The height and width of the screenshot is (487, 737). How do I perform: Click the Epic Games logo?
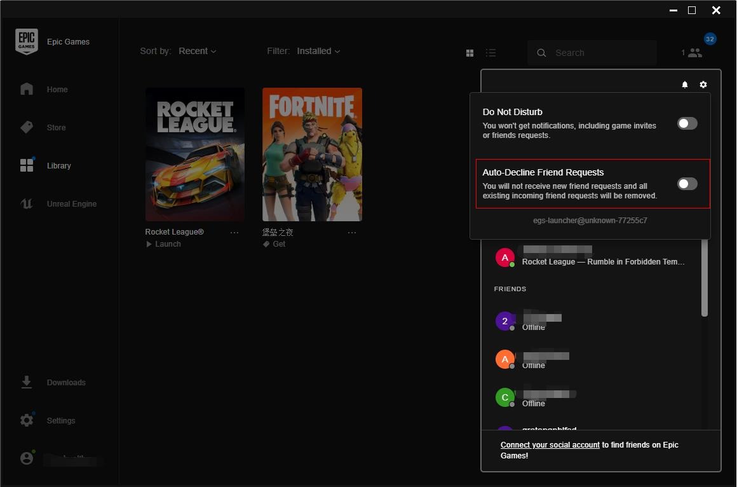tap(27, 41)
